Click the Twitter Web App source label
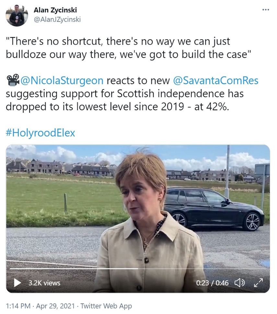 tap(106, 306)
